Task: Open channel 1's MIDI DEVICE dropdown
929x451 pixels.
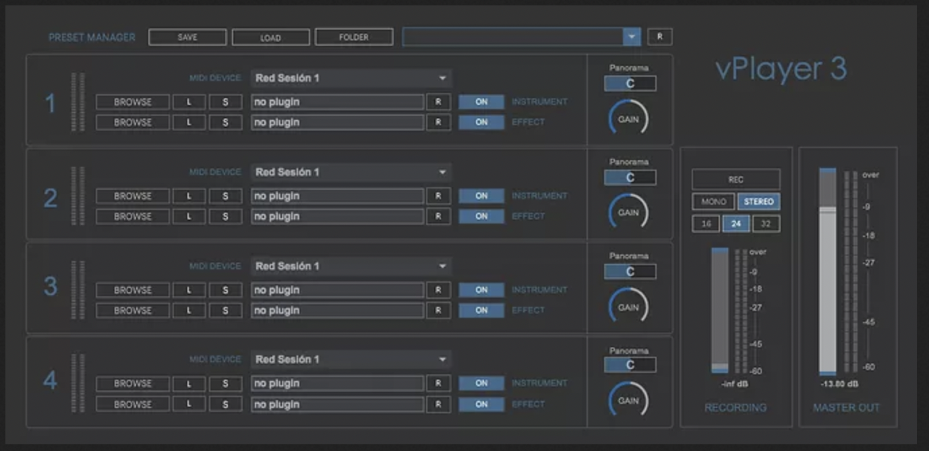Action: pyautogui.click(x=351, y=77)
